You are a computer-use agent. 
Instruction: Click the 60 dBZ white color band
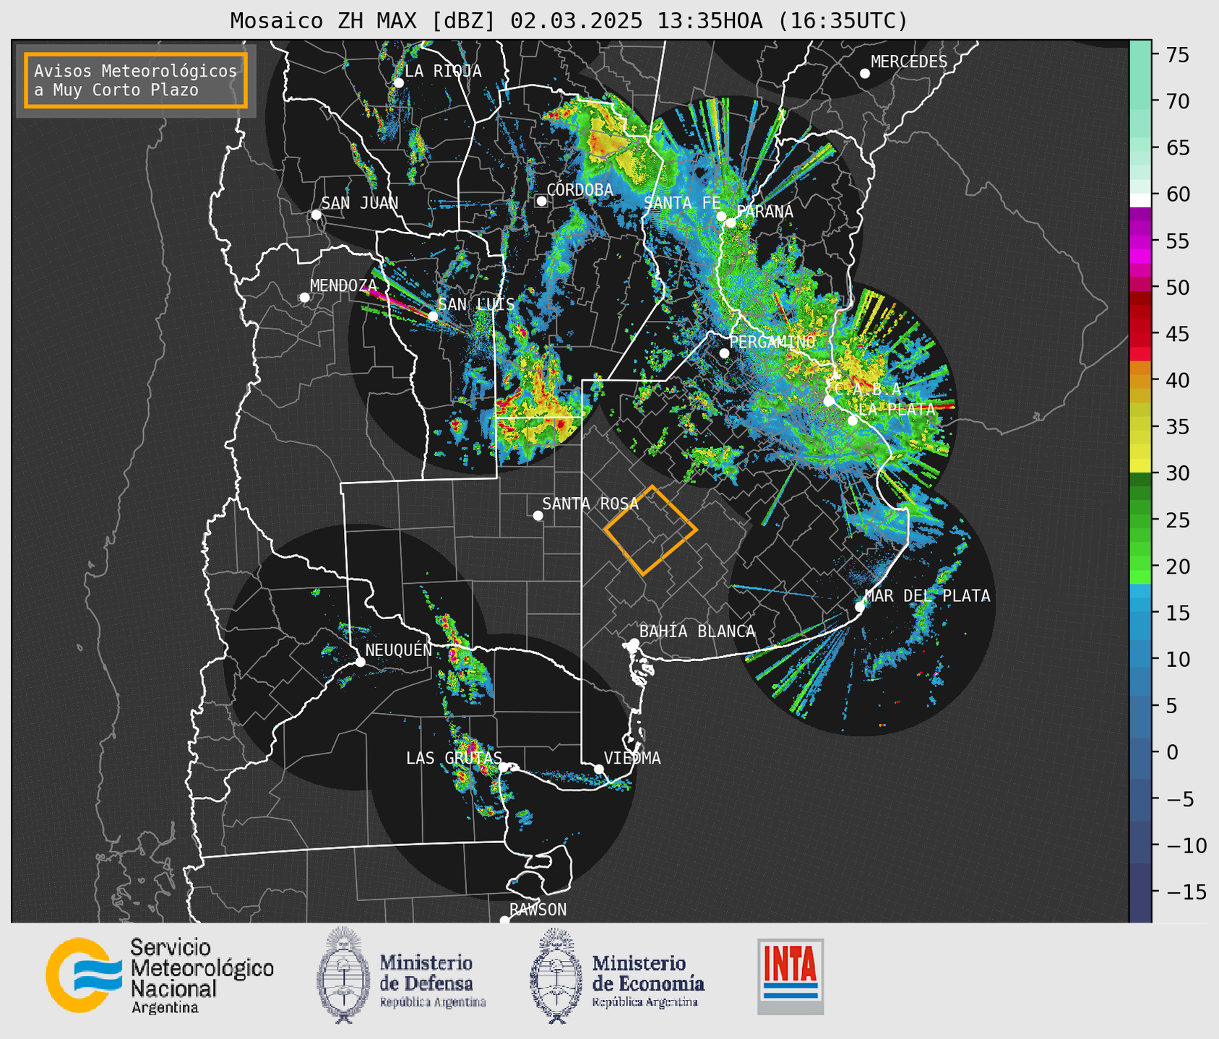[1140, 200]
